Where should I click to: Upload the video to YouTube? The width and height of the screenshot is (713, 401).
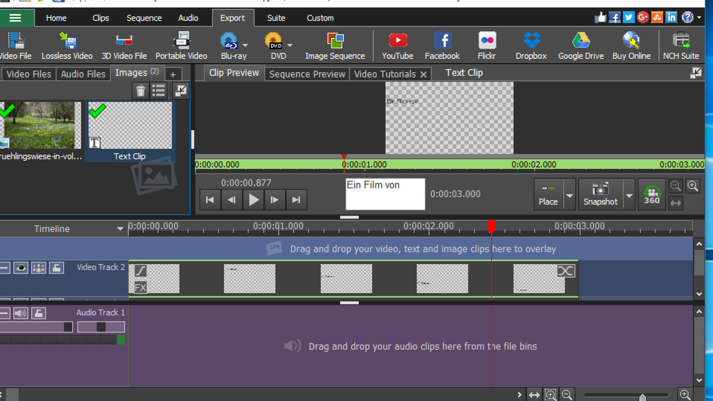click(397, 45)
